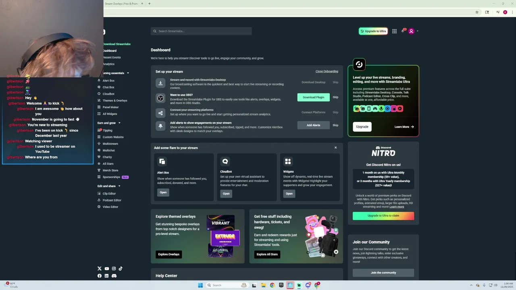Screen dimensions: 516x290
Task: Click the taskbar Search box
Action: coord(227,285)
